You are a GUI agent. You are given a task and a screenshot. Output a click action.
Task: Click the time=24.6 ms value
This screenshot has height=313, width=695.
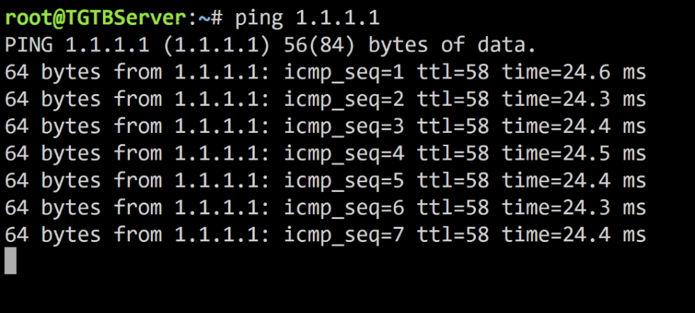[574, 73]
